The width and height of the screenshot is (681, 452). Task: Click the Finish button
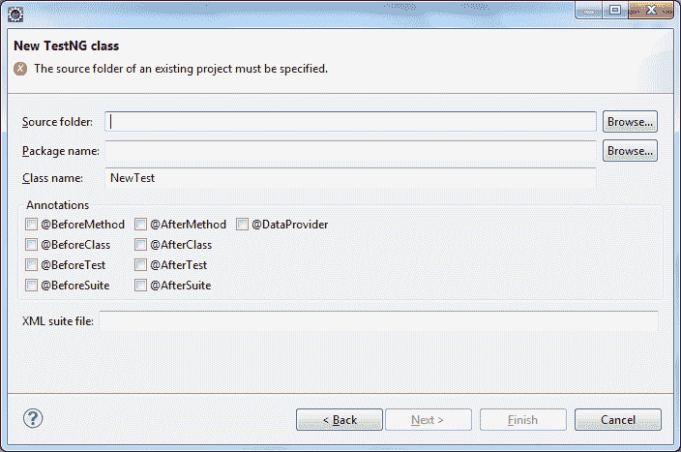523,420
